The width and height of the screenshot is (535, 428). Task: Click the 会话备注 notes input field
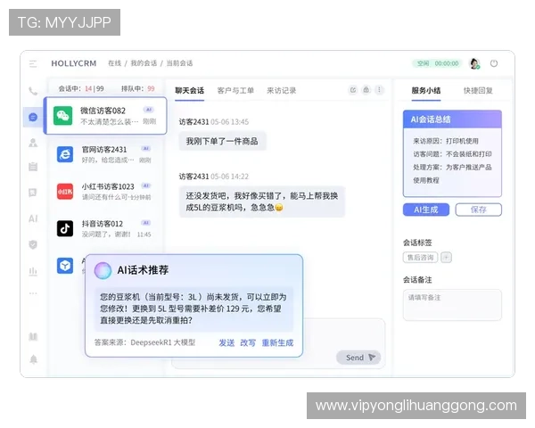point(452,305)
